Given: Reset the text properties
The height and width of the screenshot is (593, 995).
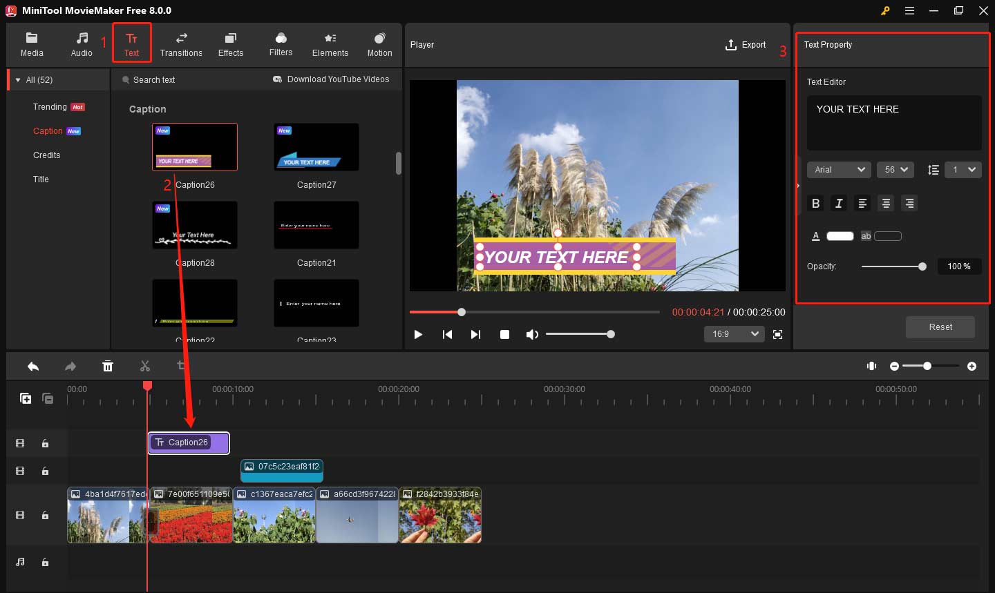Looking at the screenshot, I should click(940, 327).
